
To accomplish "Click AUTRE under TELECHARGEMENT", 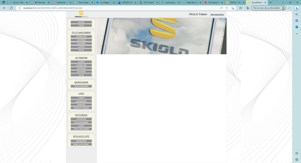I will point(81,50).
